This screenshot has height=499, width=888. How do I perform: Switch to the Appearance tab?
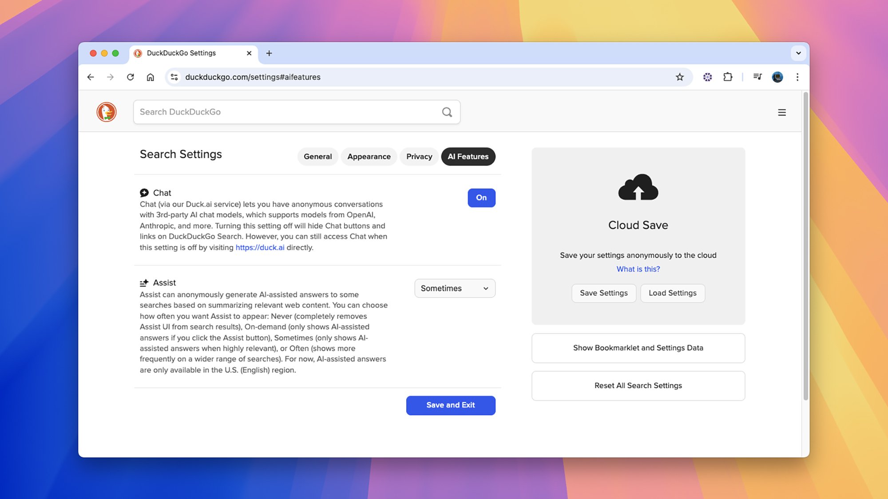(x=369, y=157)
